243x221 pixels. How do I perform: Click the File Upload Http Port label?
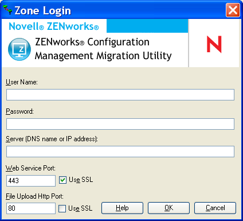pyautogui.click(x=34, y=196)
